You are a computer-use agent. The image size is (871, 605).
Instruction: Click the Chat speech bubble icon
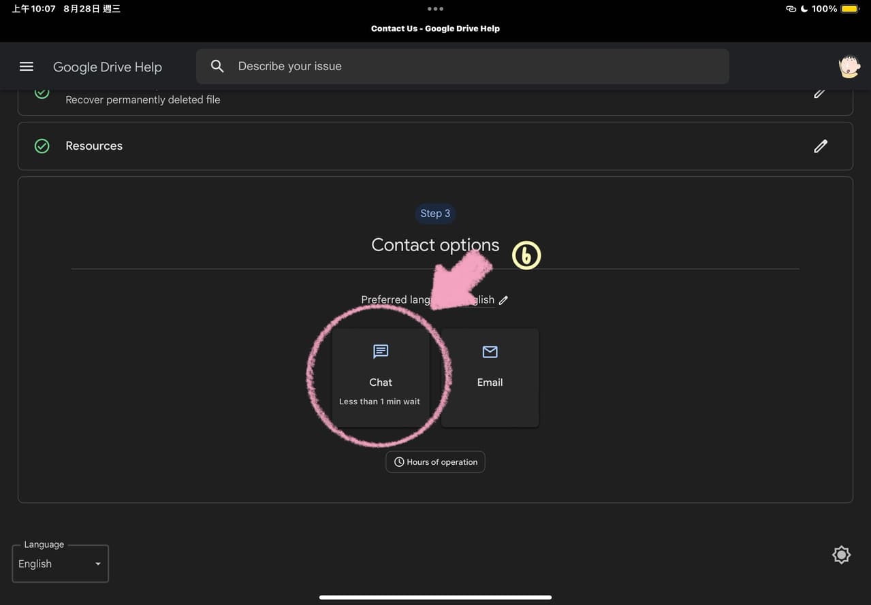click(x=381, y=351)
